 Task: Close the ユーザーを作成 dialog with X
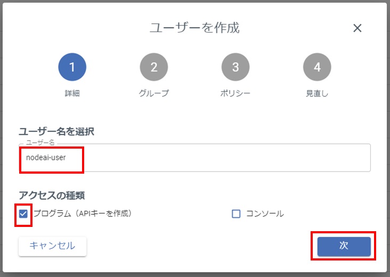pos(357,28)
